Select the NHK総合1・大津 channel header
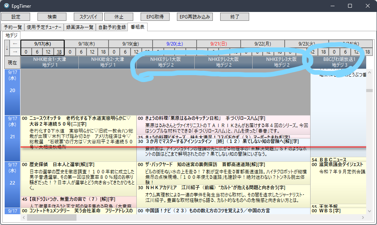Screen dimensions: 377x225 (x=49, y=62)
